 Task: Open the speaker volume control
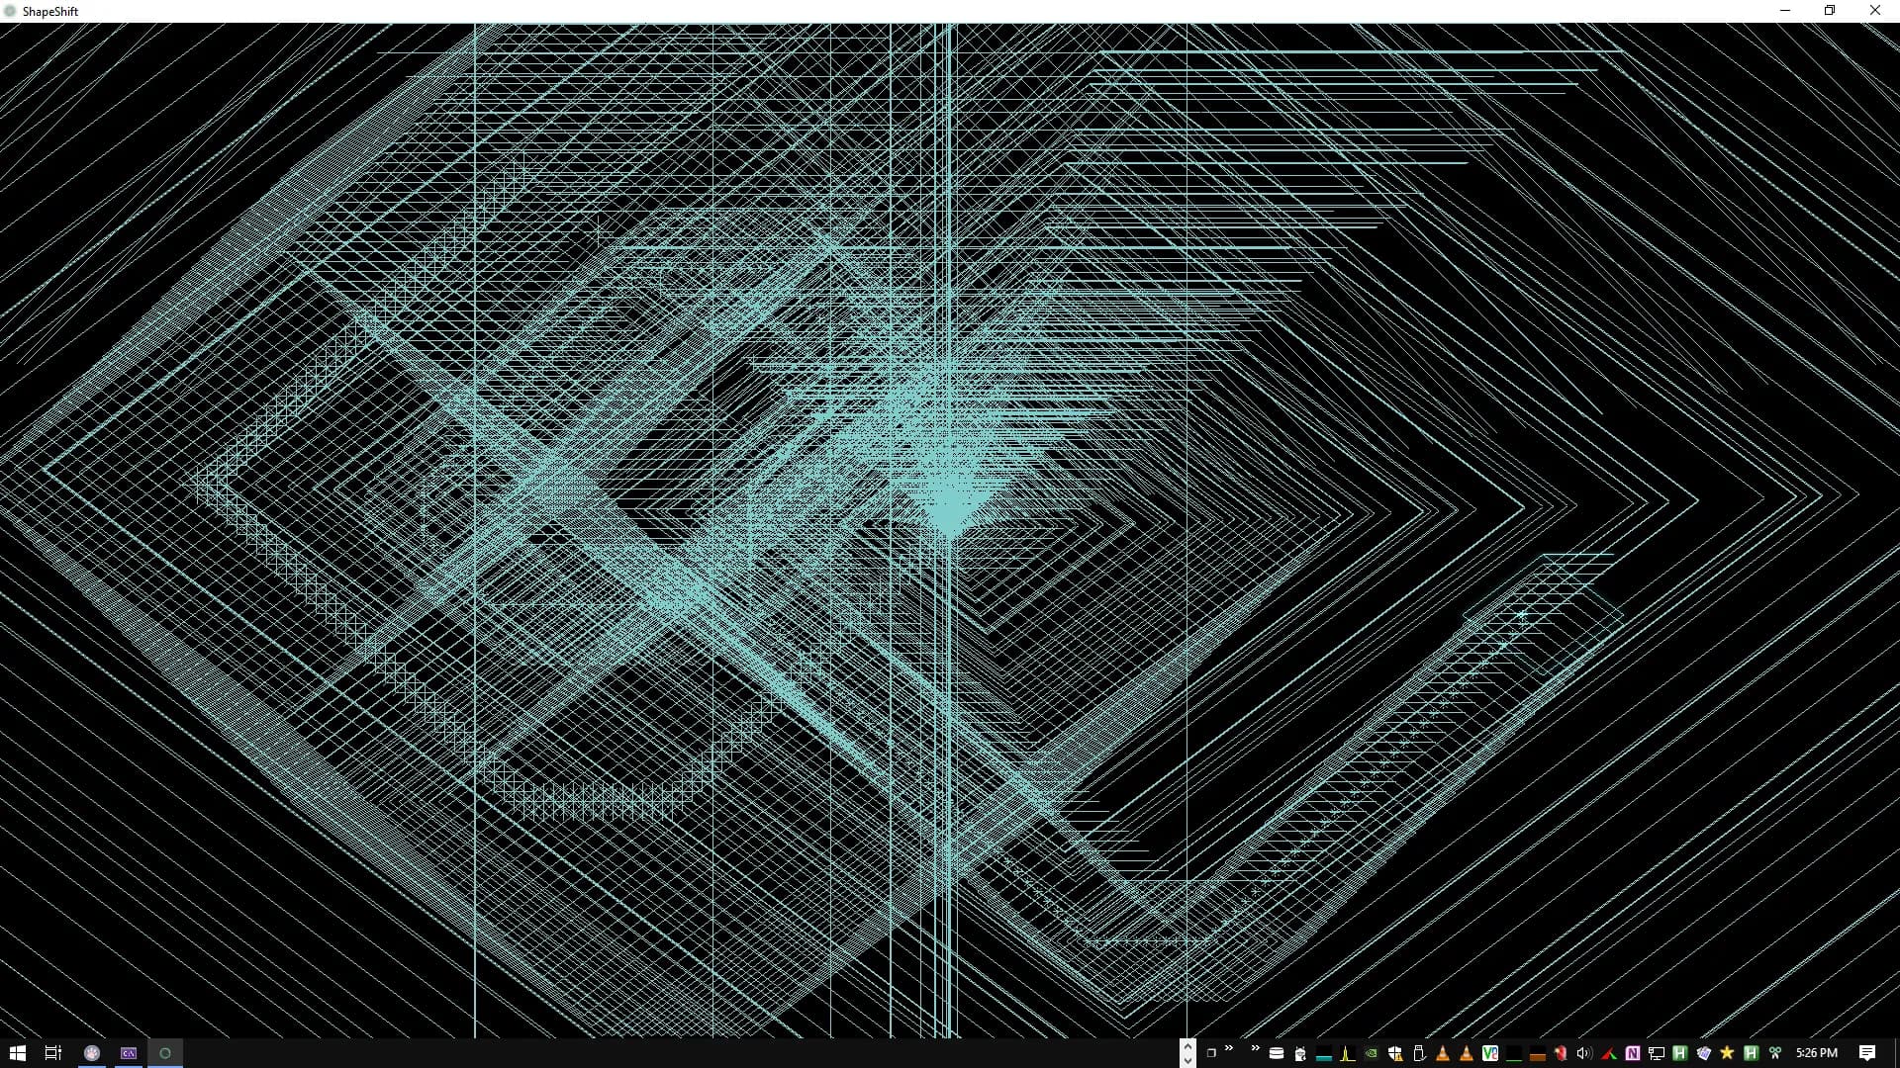point(1584,1053)
